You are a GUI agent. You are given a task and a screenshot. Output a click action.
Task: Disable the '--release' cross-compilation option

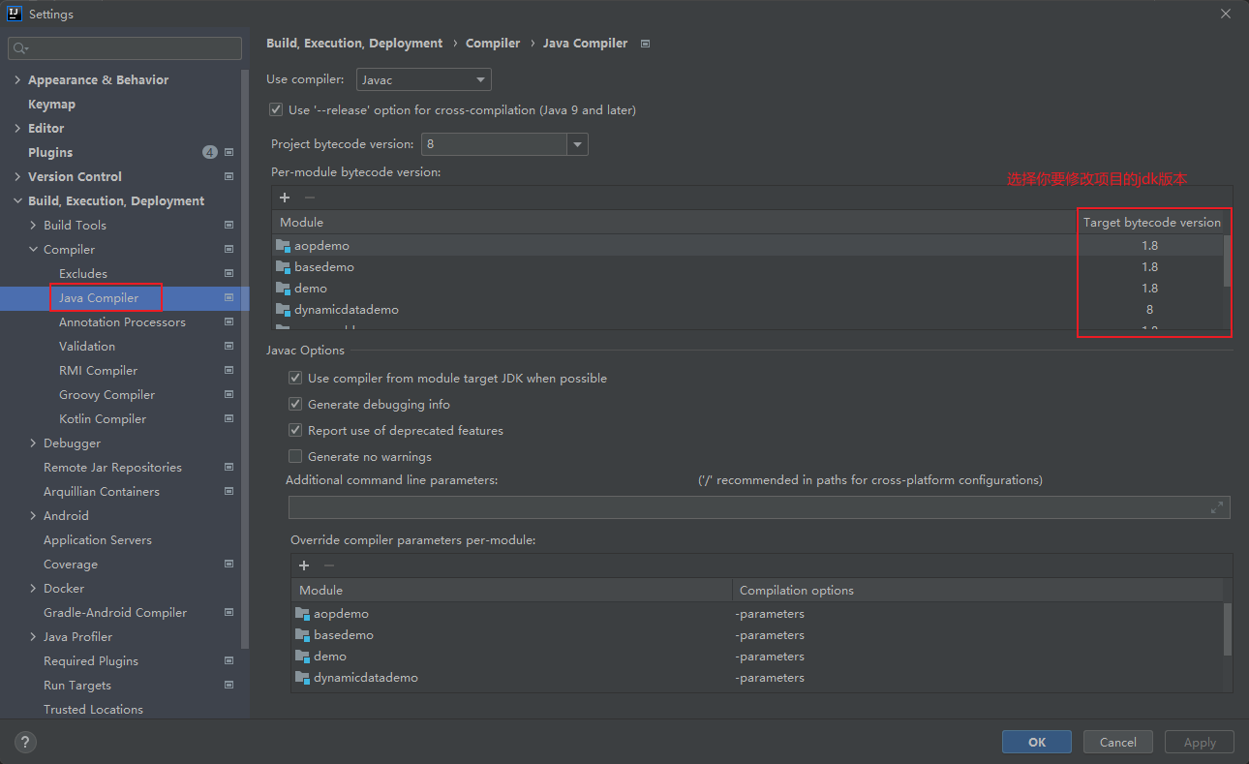point(276,110)
